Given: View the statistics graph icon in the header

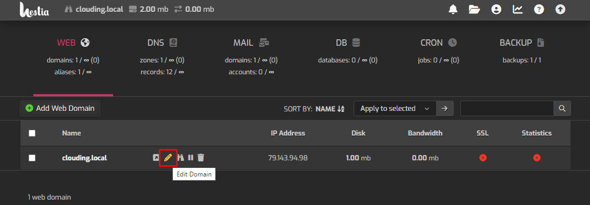Looking at the screenshot, I should coord(518,10).
